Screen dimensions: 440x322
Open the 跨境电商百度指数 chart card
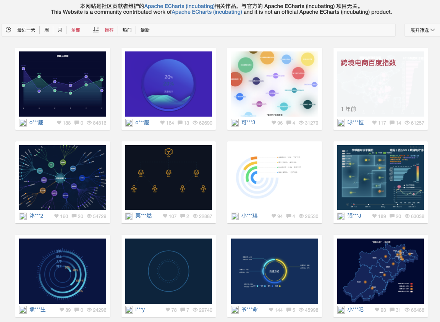(380, 84)
